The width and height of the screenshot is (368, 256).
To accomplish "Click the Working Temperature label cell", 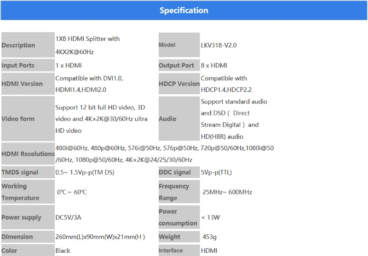I will 28,192.
